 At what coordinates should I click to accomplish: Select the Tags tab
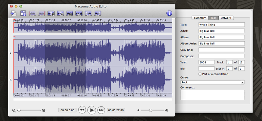point(214,18)
